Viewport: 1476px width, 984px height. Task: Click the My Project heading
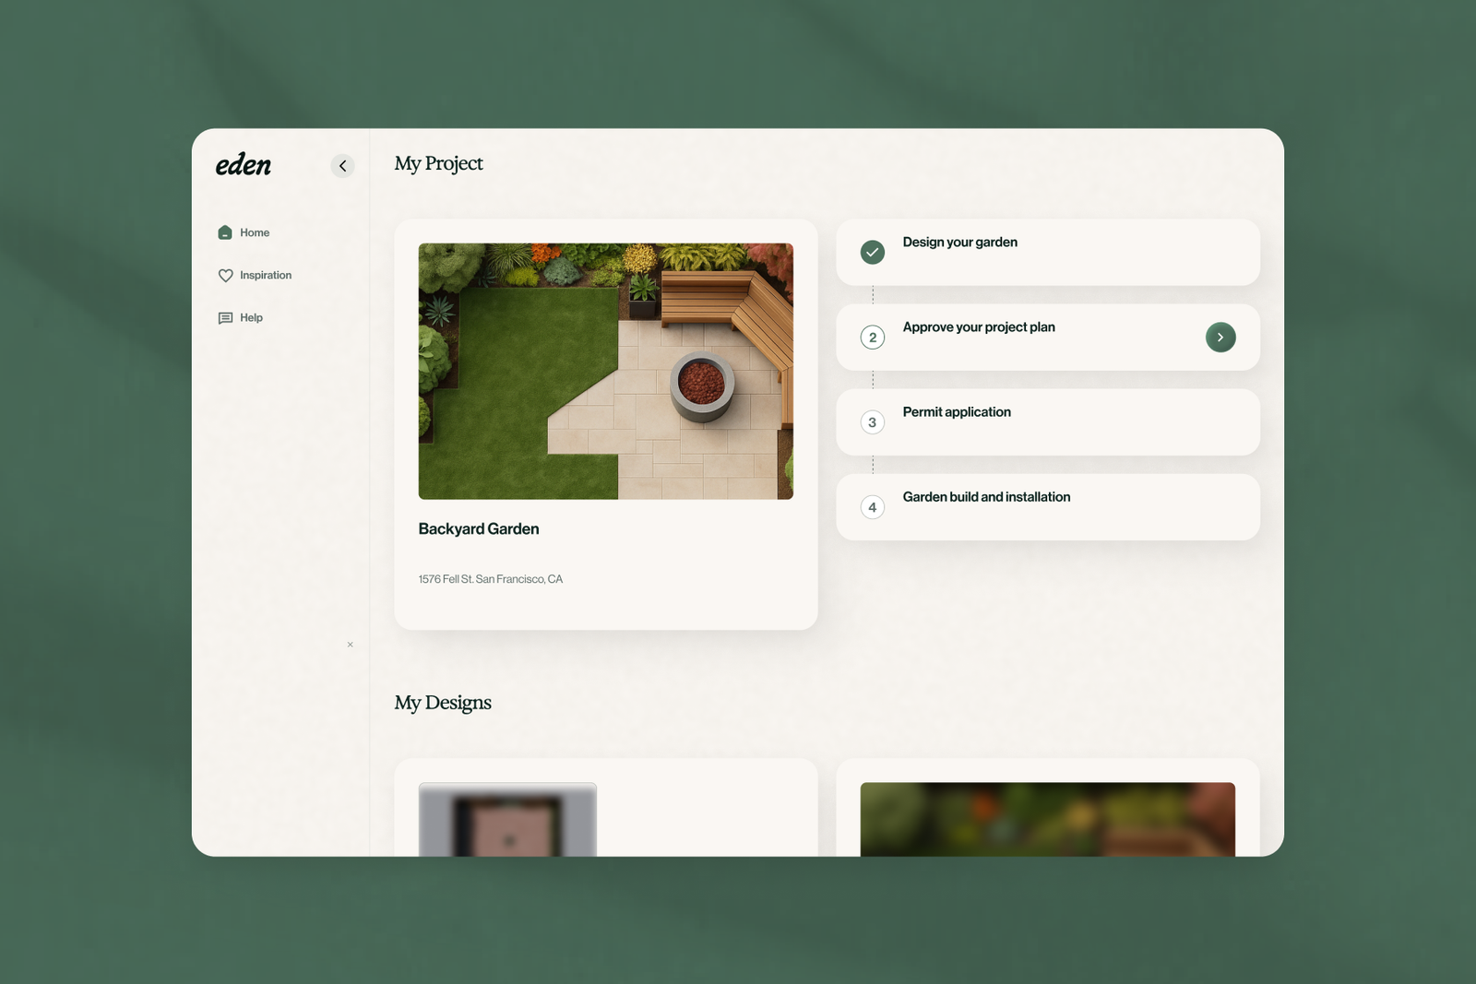coord(439,164)
